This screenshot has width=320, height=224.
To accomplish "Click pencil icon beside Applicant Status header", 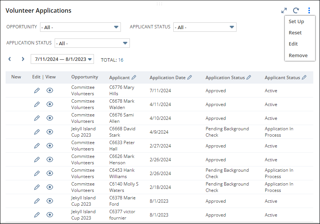I will 304,78.
